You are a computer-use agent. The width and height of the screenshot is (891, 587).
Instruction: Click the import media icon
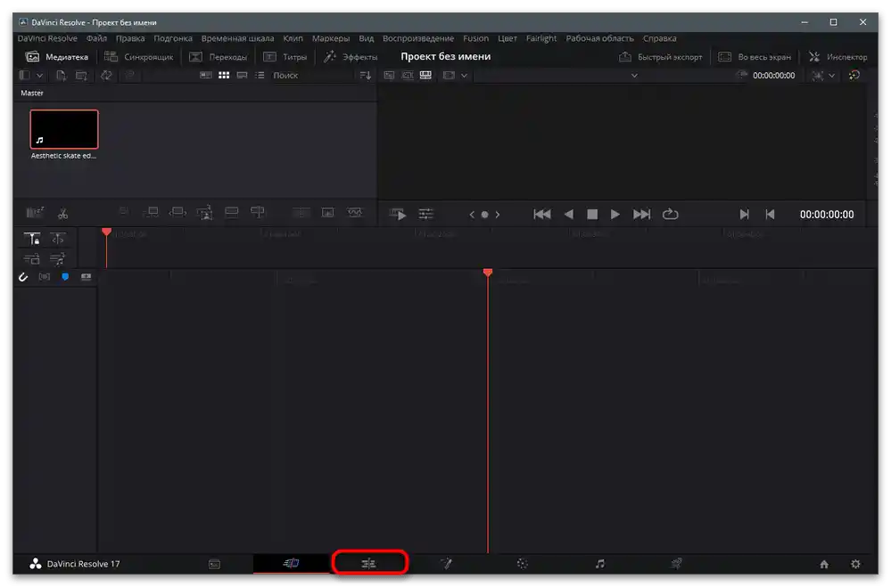click(x=62, y=75)
